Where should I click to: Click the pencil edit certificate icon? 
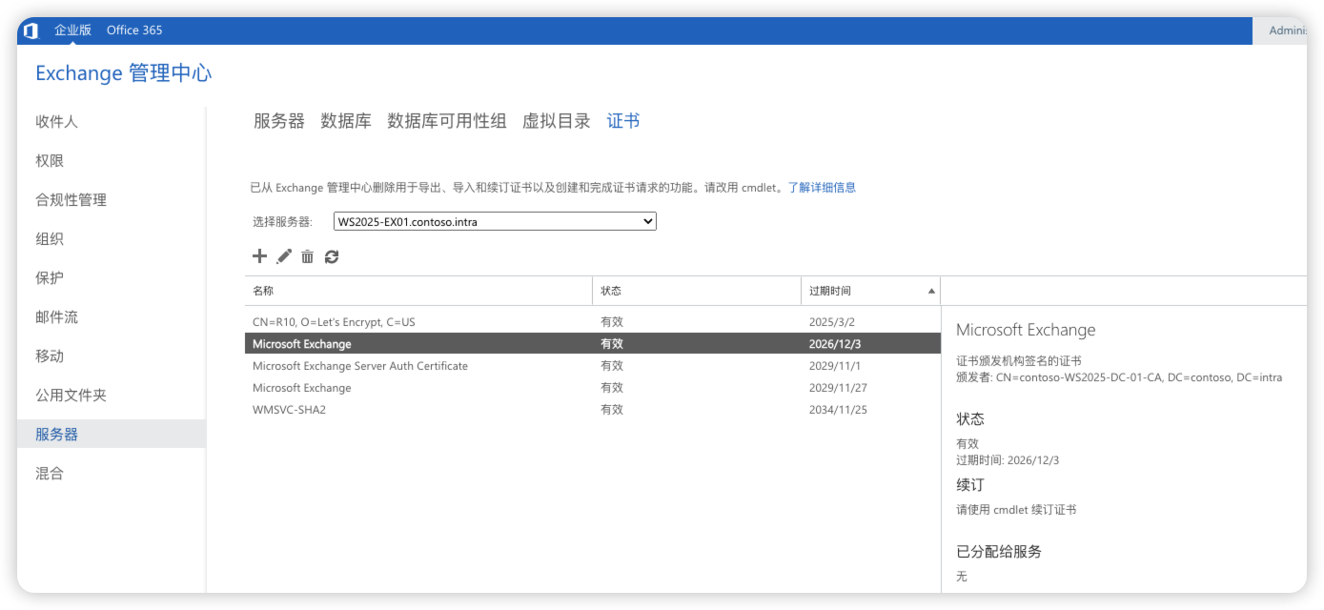[284, 256]
